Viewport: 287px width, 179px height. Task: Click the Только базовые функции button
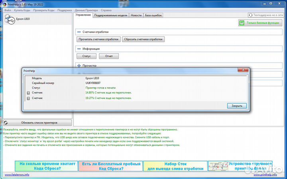pyautogui.click(x=260, y=23)
